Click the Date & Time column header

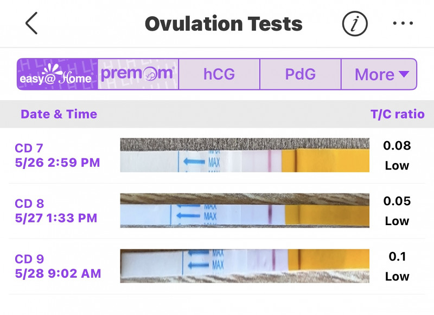point(59,114)
